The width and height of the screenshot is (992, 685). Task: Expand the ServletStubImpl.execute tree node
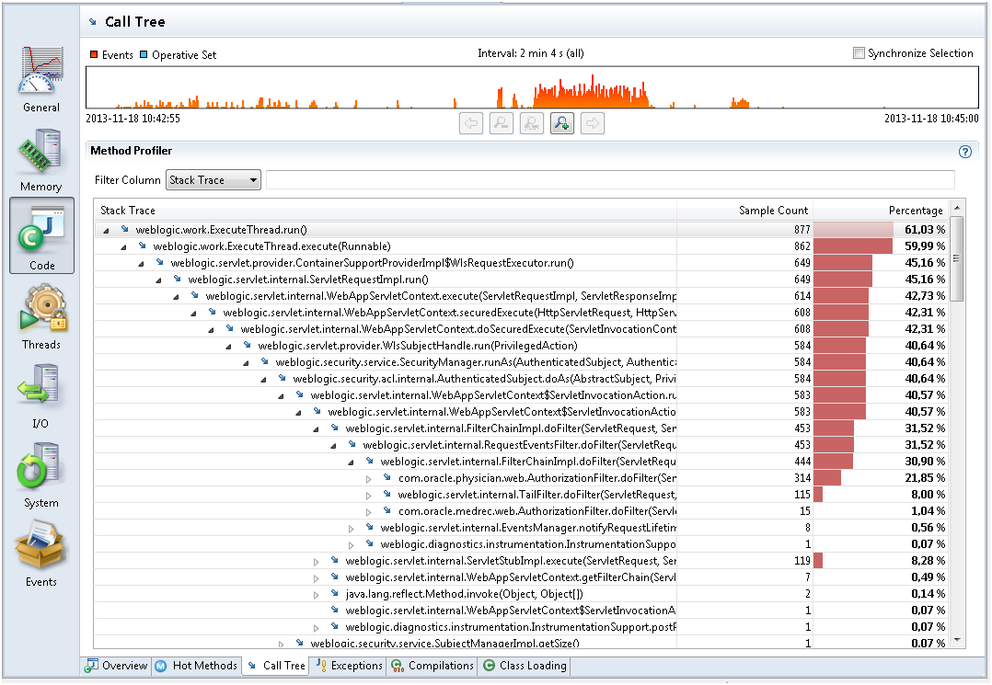(x=316, y=561)
